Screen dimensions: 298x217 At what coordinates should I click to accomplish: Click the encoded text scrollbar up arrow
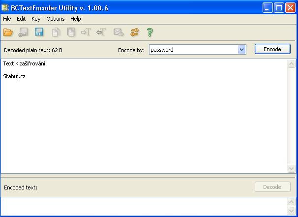pyautogui.click(x=291, y=202)
